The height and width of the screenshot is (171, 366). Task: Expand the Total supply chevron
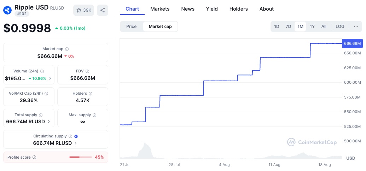click(x=49, y=122)
